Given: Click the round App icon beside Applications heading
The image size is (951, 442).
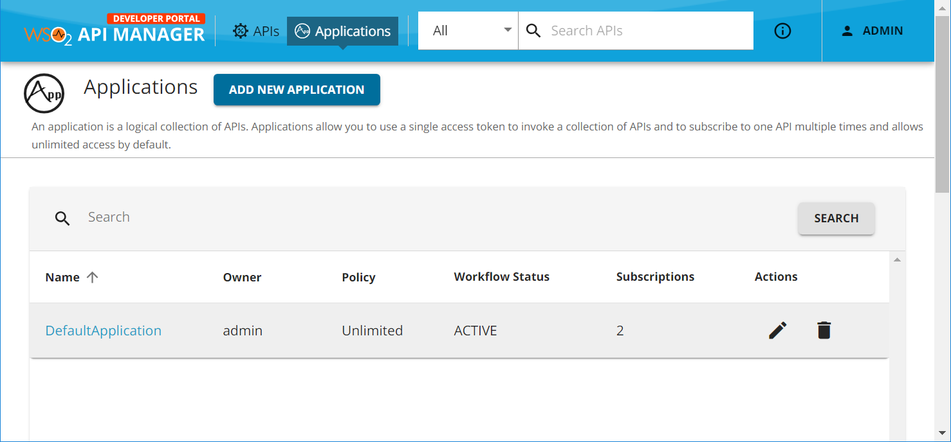Looking at the screenshot, I should click(44, 93).
